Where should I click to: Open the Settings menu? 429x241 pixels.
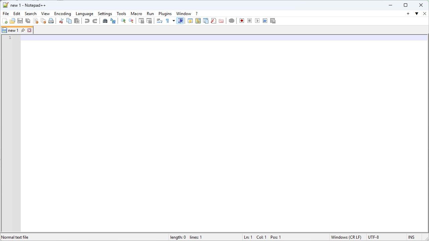(x=105, y=14)
